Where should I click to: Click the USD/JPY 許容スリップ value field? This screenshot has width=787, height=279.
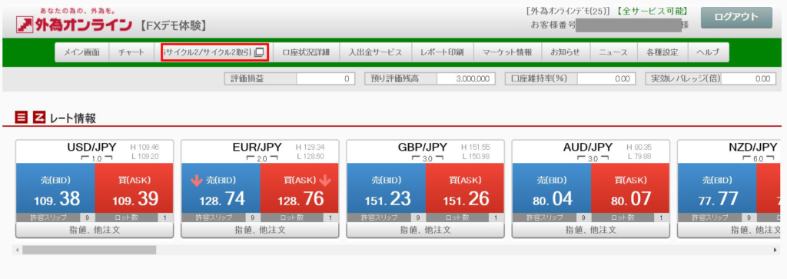pyautogui.click(x=88, y=218)
